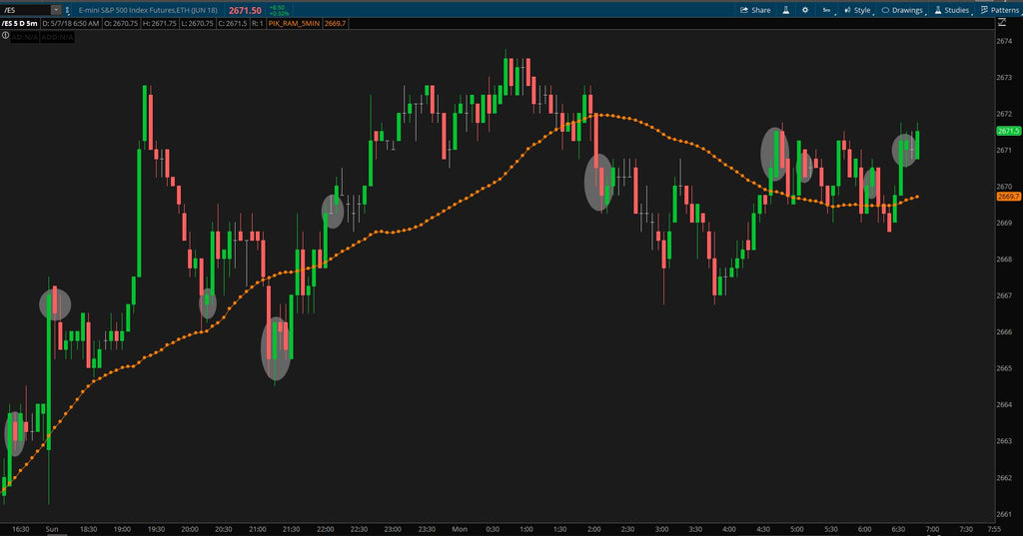The image size is (1023, 536).
Task: Click the 16:30 time axis label
Action: point(20,529)
